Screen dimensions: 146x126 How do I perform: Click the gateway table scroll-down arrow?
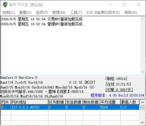pos(143,122)
